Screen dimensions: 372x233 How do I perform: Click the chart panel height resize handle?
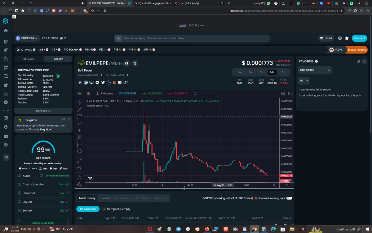[x=184, y=188]
